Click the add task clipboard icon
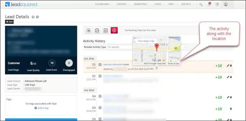246x121 pixels. (x=97, y=30)
